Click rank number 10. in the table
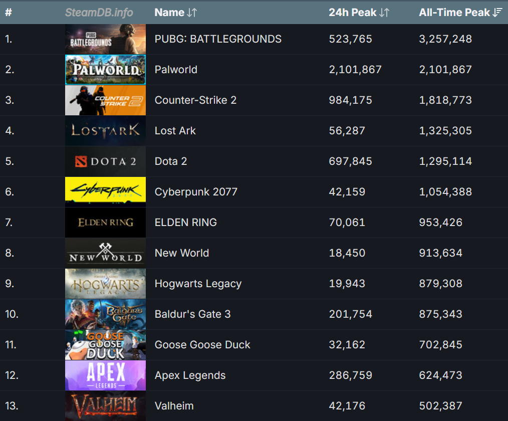This screenshot has width=508, height=421. (12, 314)
